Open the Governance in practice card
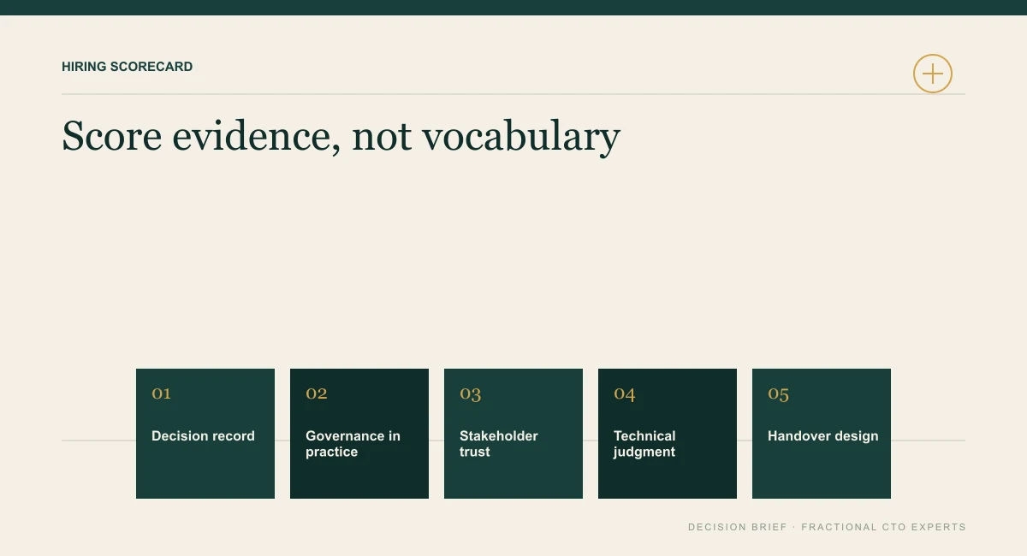 (359, 434)
